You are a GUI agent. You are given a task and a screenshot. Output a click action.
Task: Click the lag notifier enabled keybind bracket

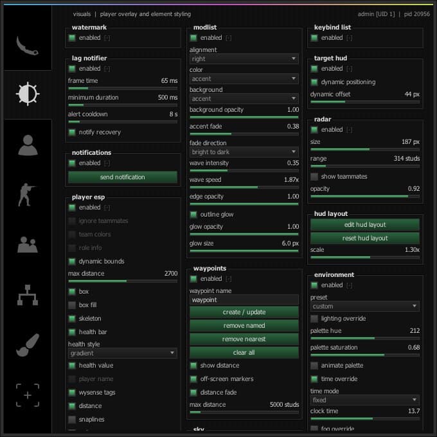click(x=107, y=69)
